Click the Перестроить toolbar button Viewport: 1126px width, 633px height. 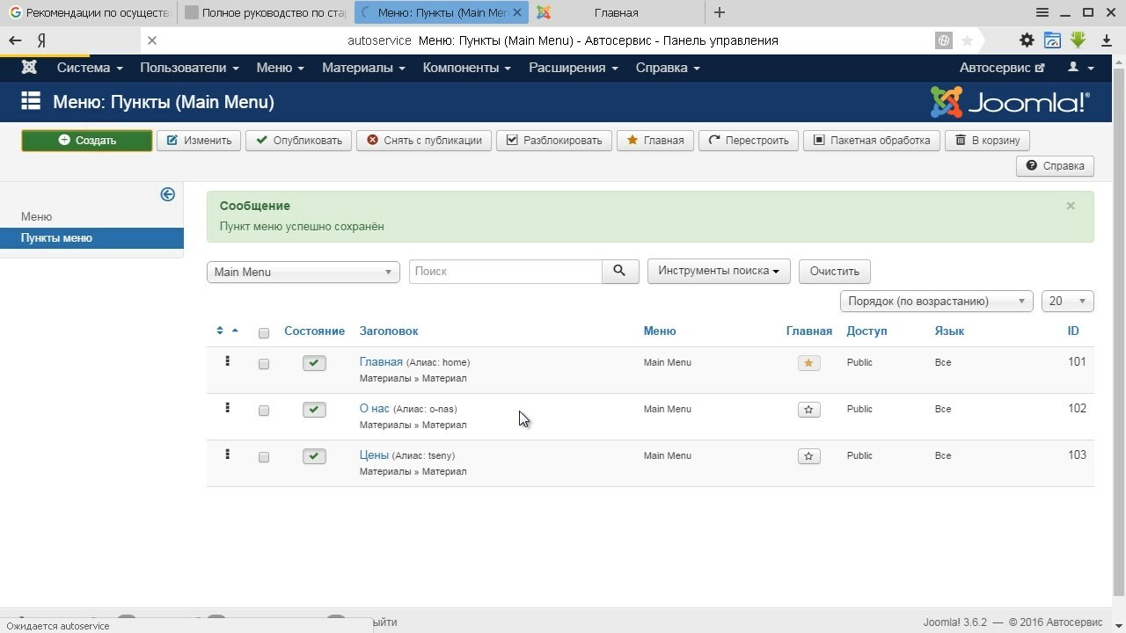749,141
